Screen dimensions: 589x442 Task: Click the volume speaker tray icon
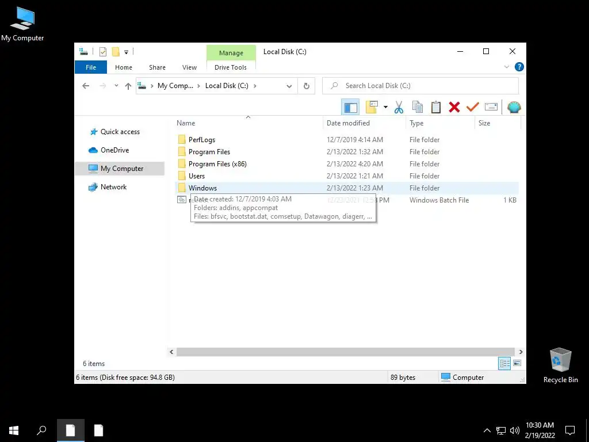[515, 430]
